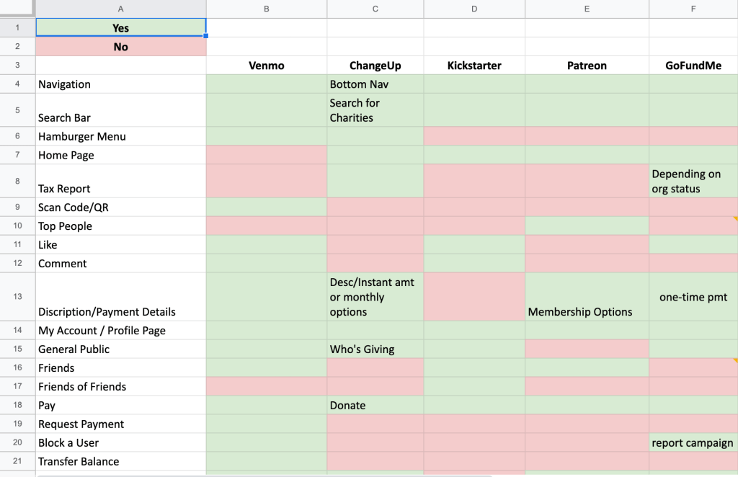Select column C header

pos(375,9)
